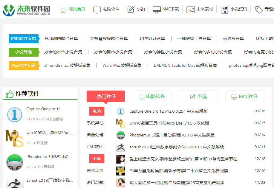Image resolution: width=274 pixels, height=188 pixels.
Task: Click the blue 电脑软件专题 label
Action: 24,38
